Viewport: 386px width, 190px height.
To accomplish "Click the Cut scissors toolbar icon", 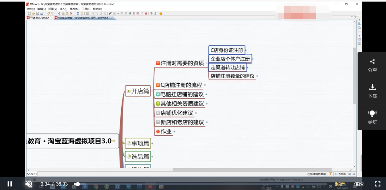I will (x=59, y=14).
